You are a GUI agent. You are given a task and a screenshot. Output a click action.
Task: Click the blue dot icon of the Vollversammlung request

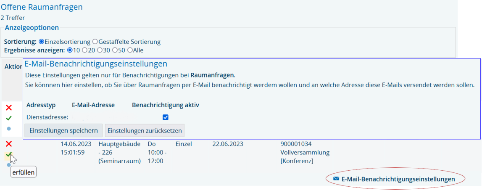(9, 165)
